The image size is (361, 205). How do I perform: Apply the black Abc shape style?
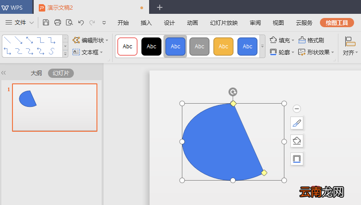[x=151, y=47]
